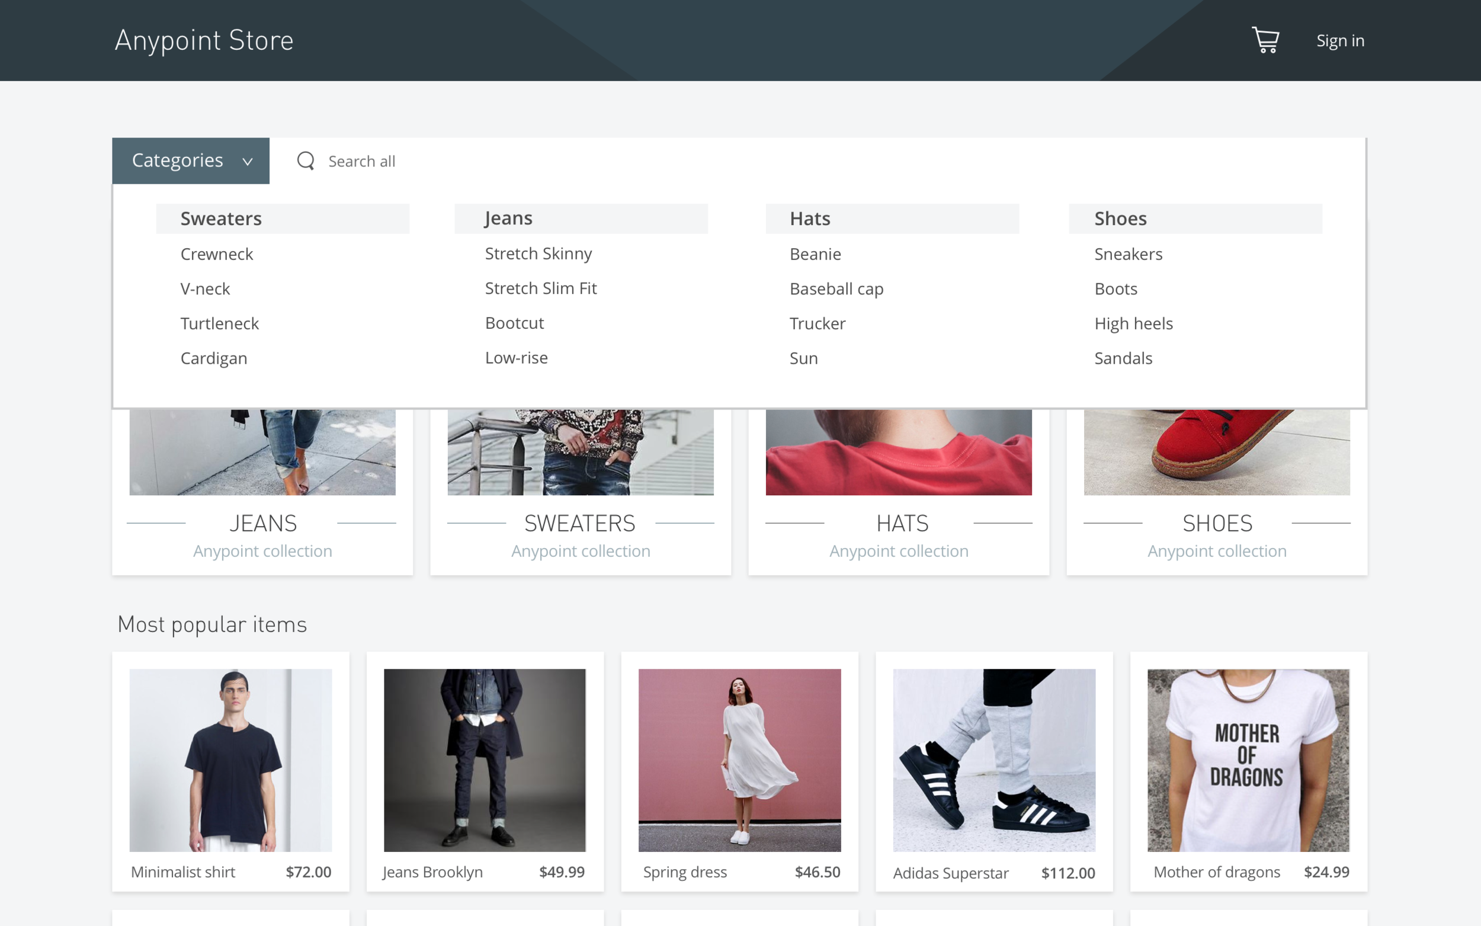
Task: Choose Stretch Skinny jeans
Action: click(538, 254)
